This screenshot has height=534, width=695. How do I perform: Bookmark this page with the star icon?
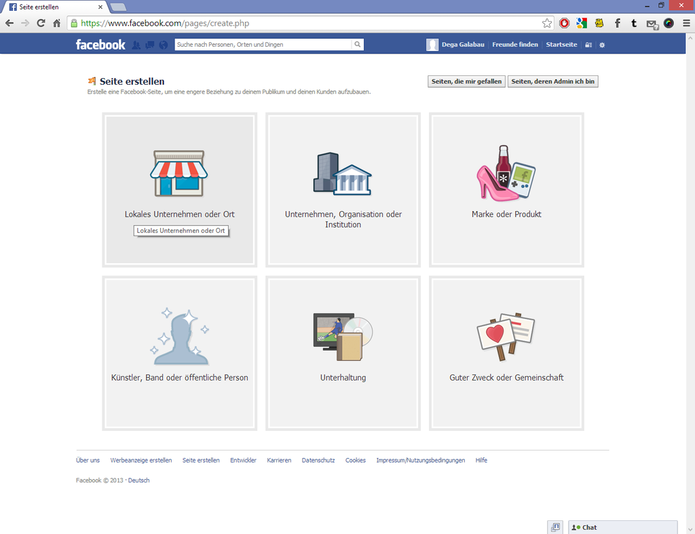547,23
